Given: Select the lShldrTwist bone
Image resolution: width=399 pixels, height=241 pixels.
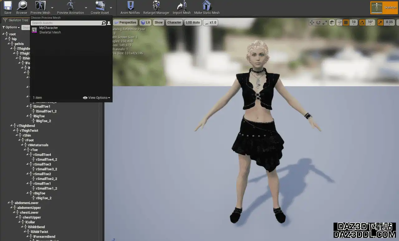Looking at the screenshot, I should 40,232.
